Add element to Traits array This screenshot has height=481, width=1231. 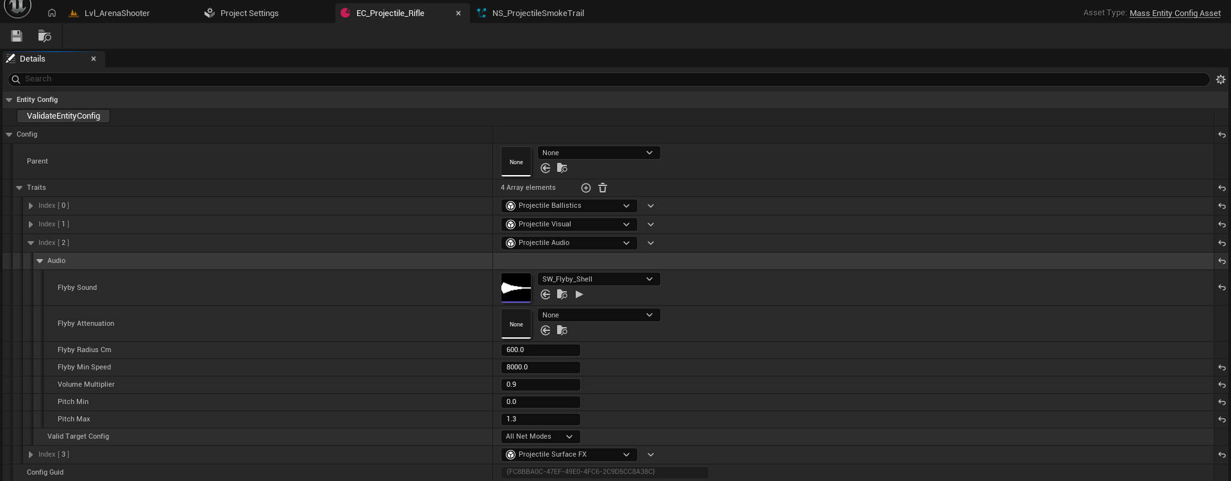tap(585, 188)
